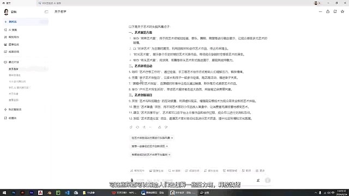Open Visual Studio Code from the taskbar
349x196 pixels.
click(x=67, y=193)
